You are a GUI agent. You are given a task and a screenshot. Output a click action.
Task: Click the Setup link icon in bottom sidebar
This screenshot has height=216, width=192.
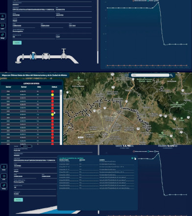pos(4,185)
